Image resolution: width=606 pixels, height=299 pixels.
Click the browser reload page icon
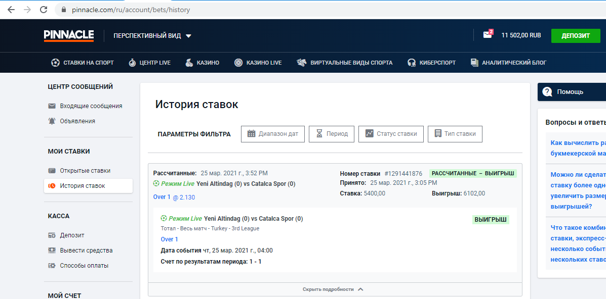(44, 10)
